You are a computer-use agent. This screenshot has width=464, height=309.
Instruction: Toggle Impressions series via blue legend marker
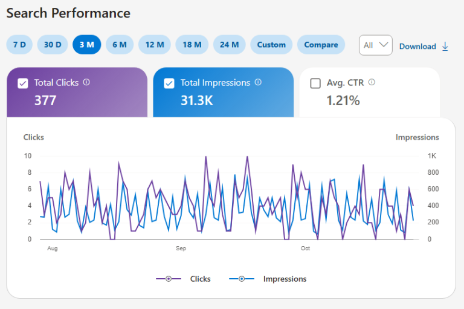242,279
